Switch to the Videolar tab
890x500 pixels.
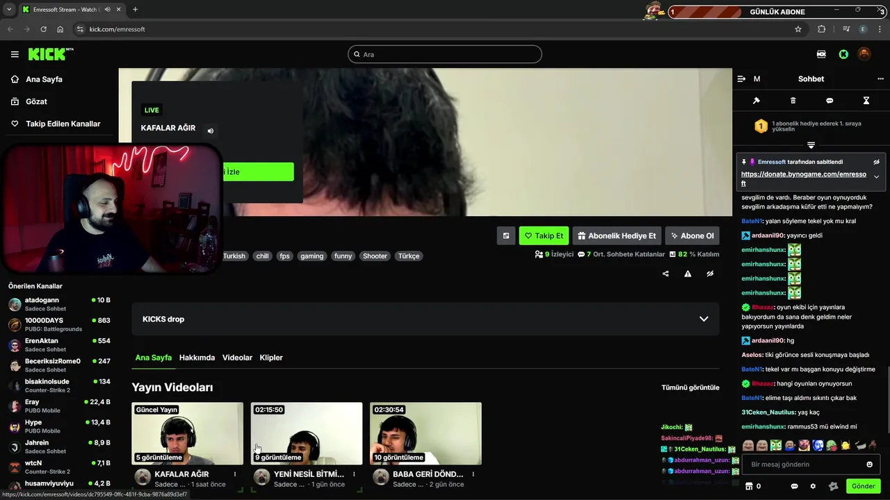[237, 358]
